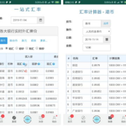Open the calendar icon in the calculator date field
Screen dimensions: 126x126
tap(107, 40)
